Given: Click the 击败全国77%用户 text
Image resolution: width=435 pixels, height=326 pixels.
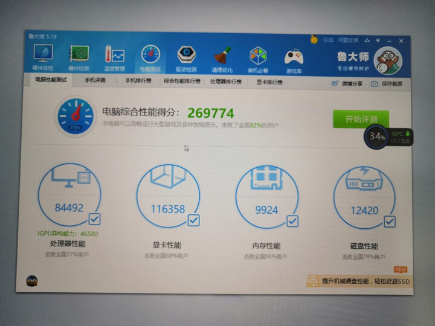Looking at the screenshot, I should point(67,254).
